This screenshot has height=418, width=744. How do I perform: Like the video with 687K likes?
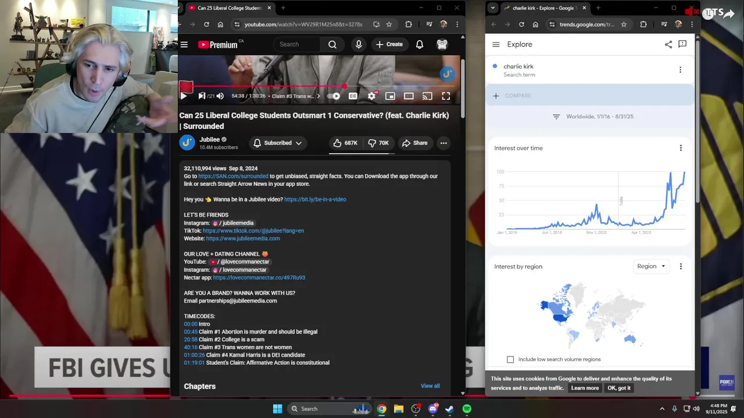pyautogui.click(x=345, y=143)
